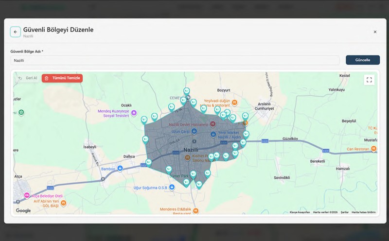Click the Arslanlı Cumhuriyet place label
Viewport: 389px width, 241px height.
click(264, 106)
